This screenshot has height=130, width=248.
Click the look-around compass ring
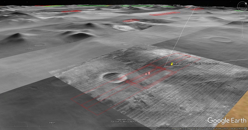point(242,6)
